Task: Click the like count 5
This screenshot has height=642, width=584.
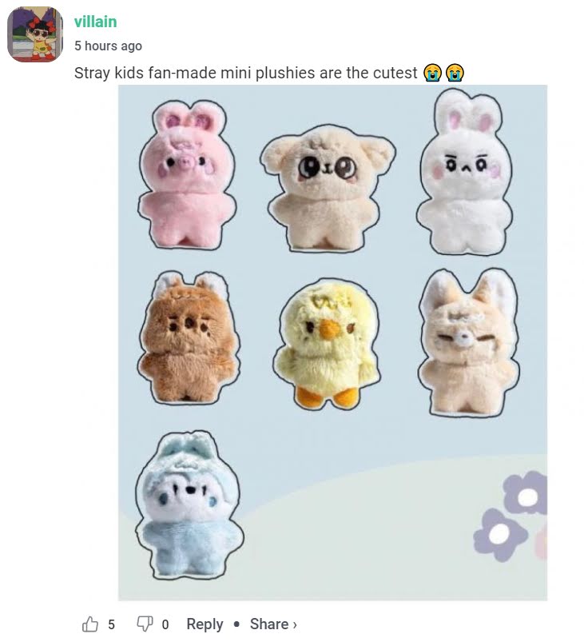Action: pyautogui.click(x=111, y=624)
